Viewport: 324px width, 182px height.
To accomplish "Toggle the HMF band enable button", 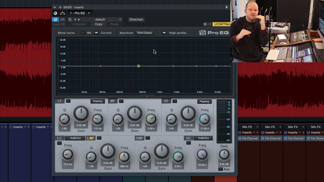I will (148, 138).
